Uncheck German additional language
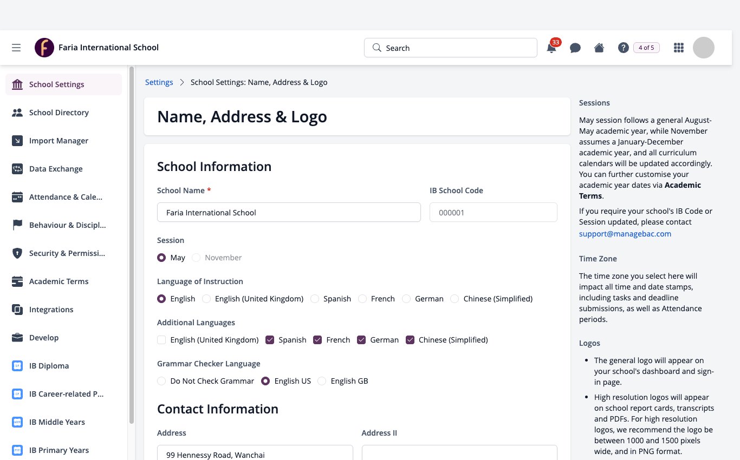 pyautogui.click(x=361, y=340)
